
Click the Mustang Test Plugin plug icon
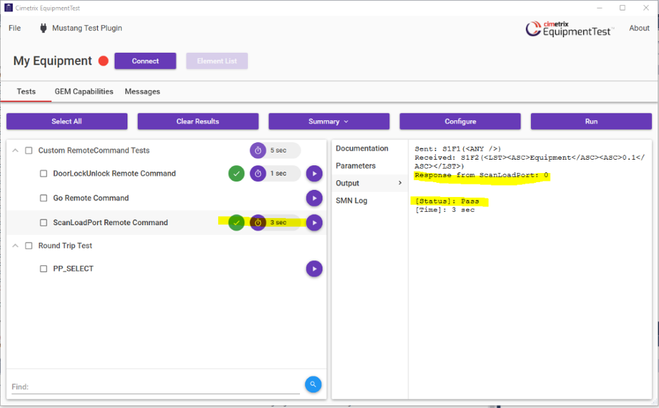click(x=44, y=28)
